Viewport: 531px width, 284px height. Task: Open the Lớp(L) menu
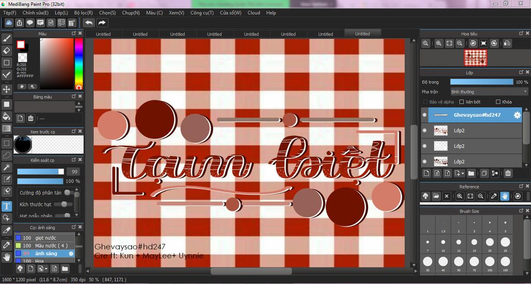pos(61,12)
